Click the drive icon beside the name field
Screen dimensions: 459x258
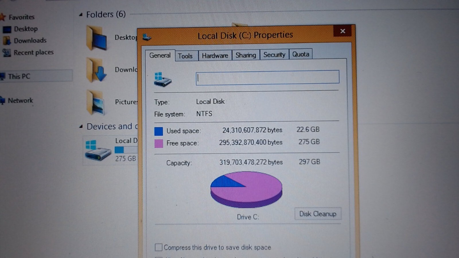click(162, 79)
